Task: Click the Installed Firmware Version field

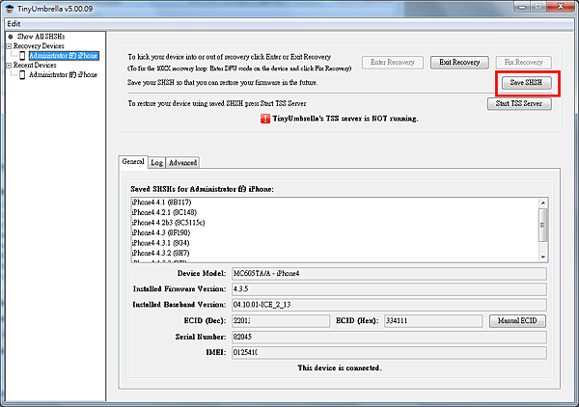Action: pos(389,289)
